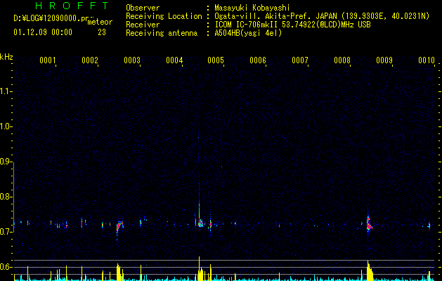Viewport: 442px width, 281px height.
Task: Click the 'Receiving antenna' label
Action: [162, 33]
